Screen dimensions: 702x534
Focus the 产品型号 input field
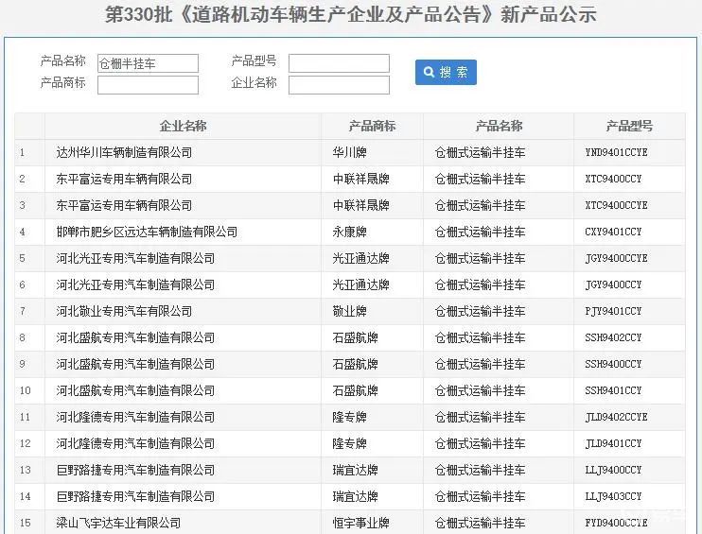(339, 63)
